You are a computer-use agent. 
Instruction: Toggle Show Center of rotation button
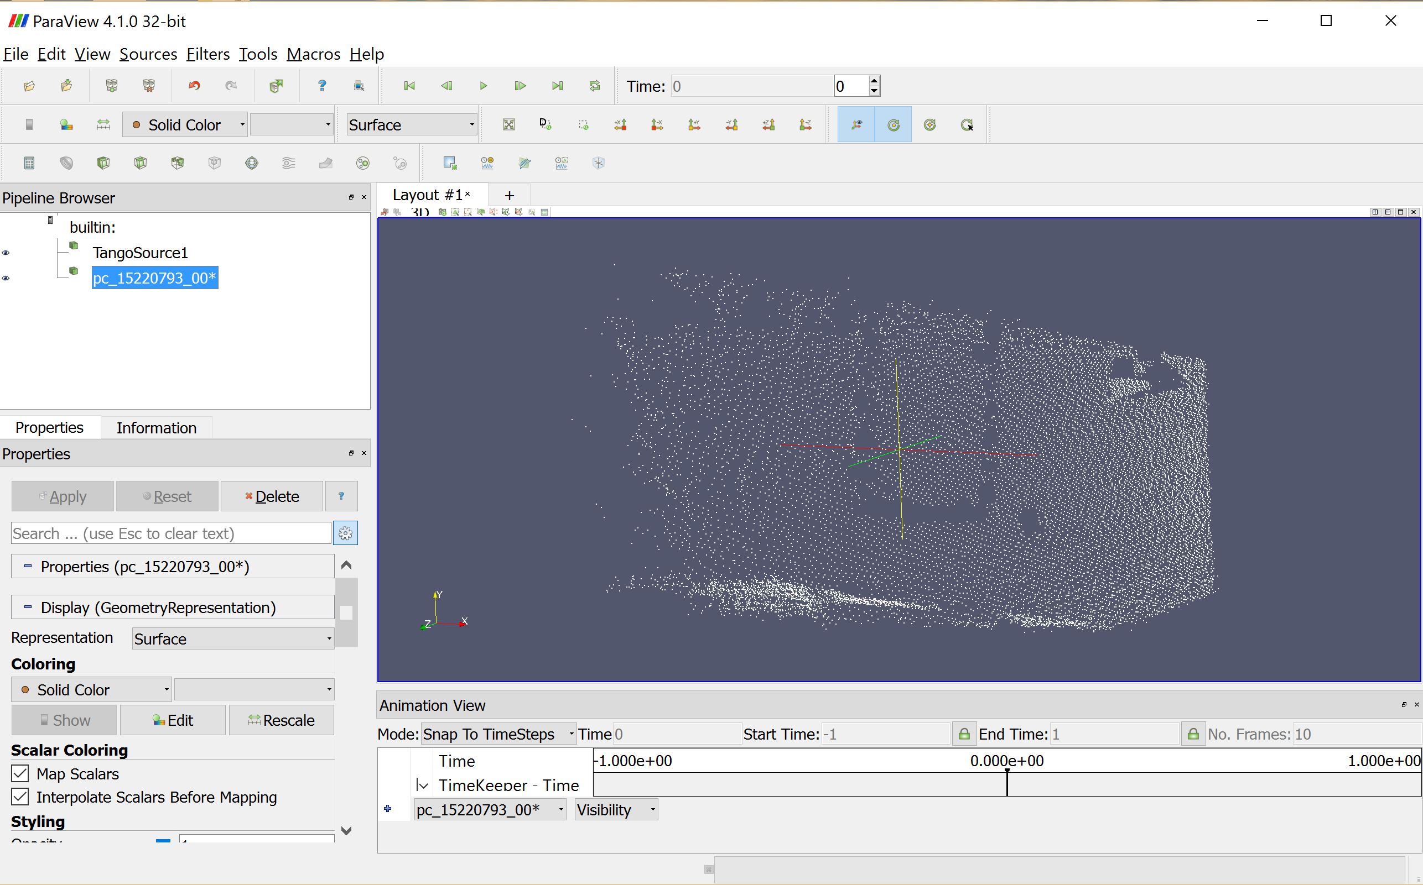[x=893, y=125]
